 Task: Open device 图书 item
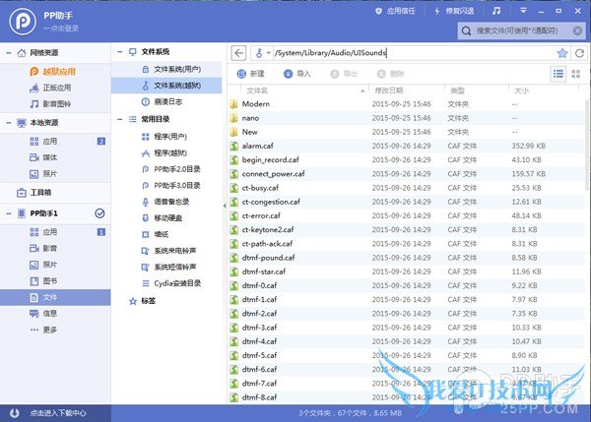pyautogui.click(x=43, y=280)
